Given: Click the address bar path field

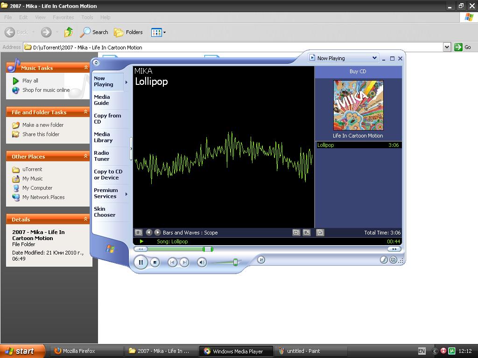Looking at the screenshot, I should pos(233,47).
